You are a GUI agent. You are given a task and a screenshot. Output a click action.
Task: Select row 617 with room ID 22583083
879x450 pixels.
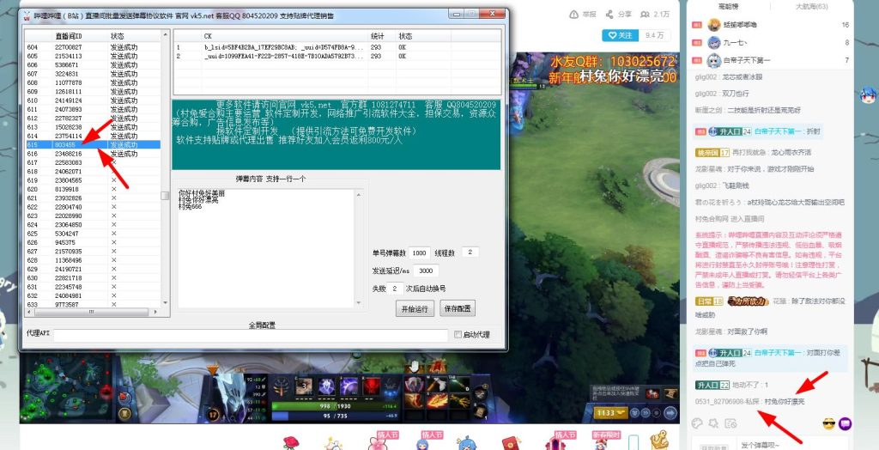(x=93, y=162)
